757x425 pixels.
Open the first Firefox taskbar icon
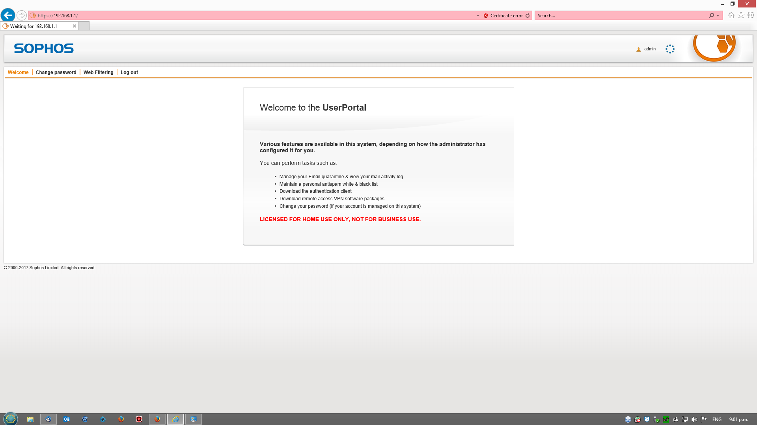tap(121, 419)
